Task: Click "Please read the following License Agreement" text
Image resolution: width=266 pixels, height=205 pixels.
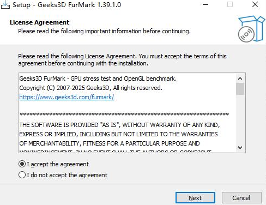Action: [x=122, y=60]
